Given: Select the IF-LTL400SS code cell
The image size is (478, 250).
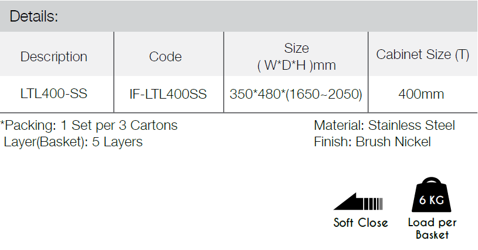Looking at the screenshot, I should pyautogui.click(x=168, y=94).
